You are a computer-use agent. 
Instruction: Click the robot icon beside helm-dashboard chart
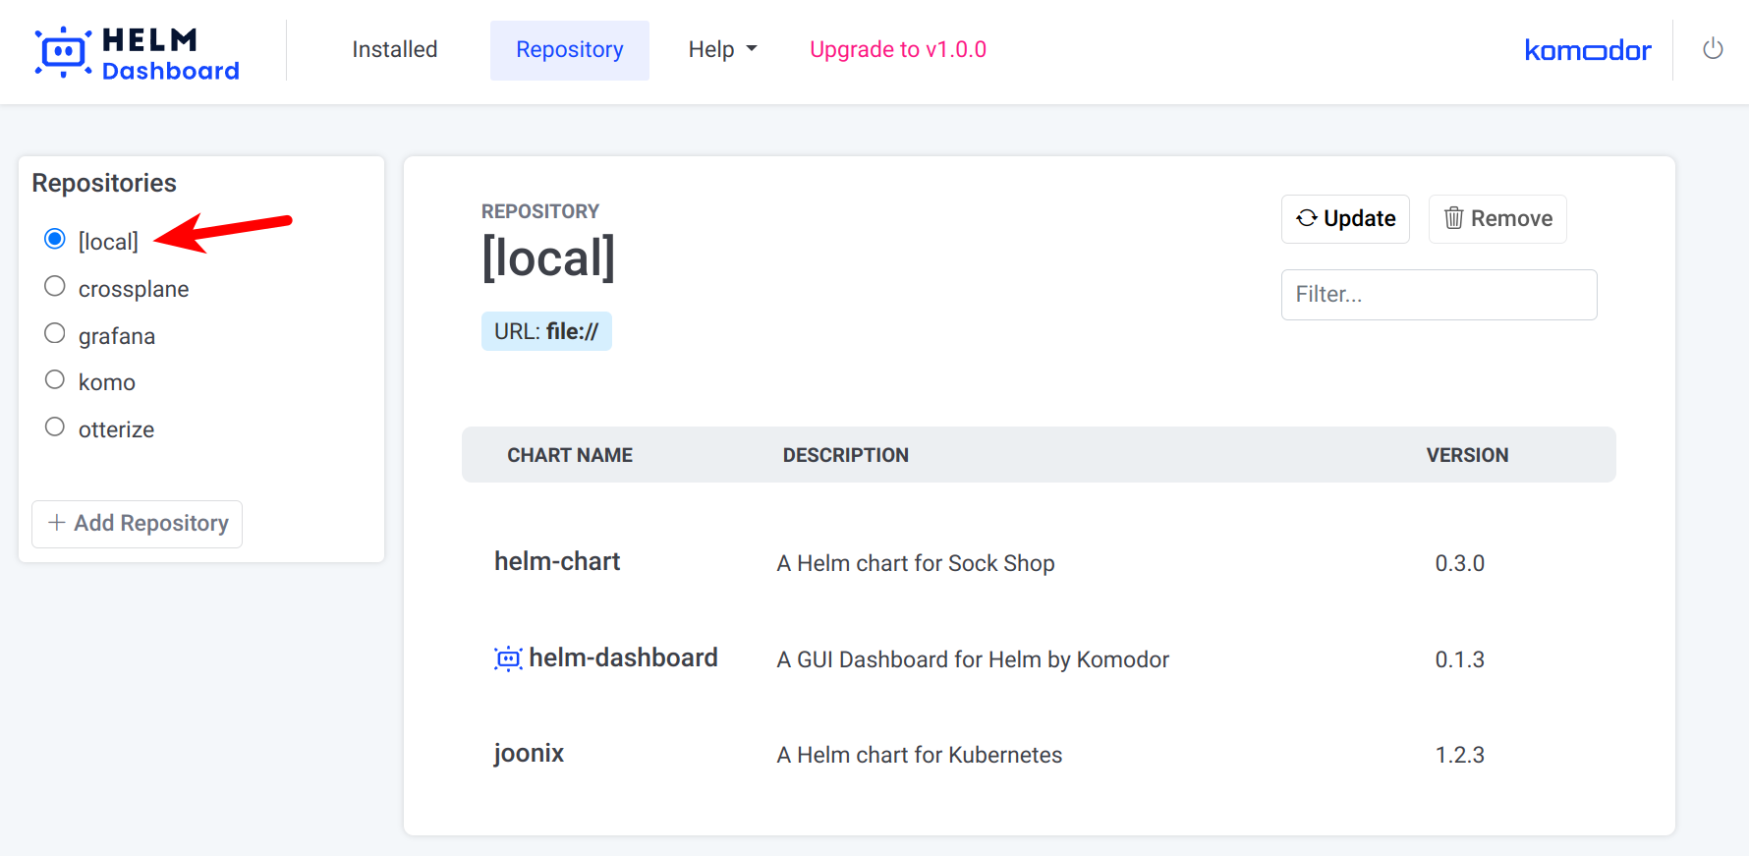tap(508, 658)
